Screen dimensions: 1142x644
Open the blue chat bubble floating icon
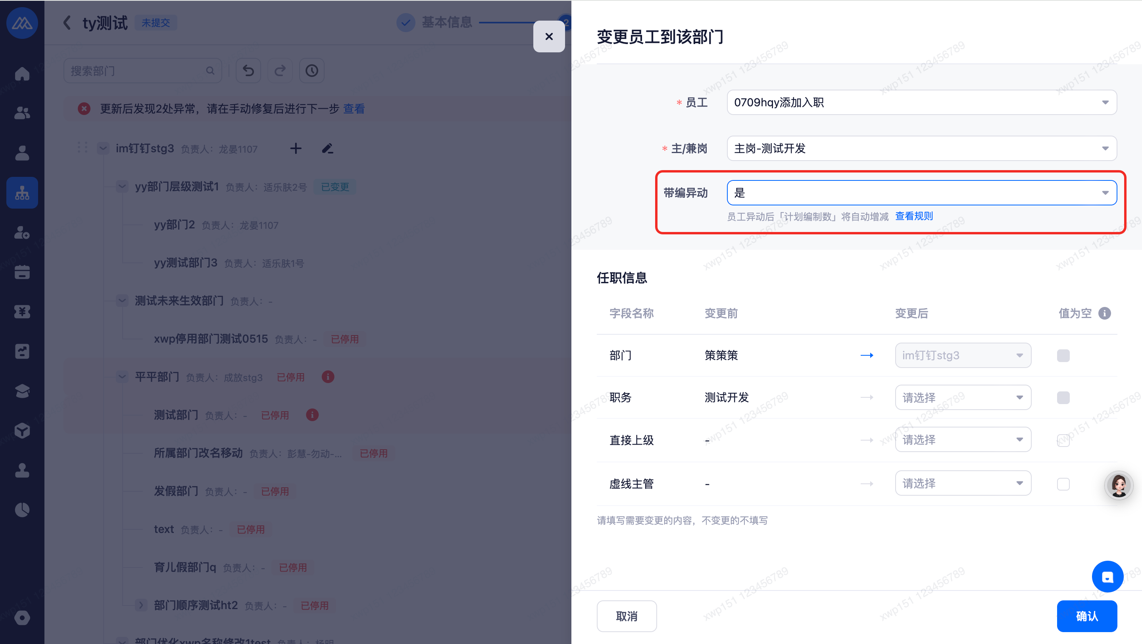click(x=1107, y=577)
